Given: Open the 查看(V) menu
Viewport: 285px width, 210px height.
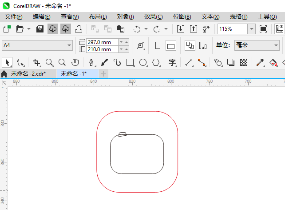Looking at the screenshot, I should coord(70,17).
